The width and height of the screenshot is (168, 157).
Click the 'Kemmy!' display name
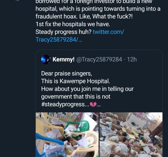[63, 60]
